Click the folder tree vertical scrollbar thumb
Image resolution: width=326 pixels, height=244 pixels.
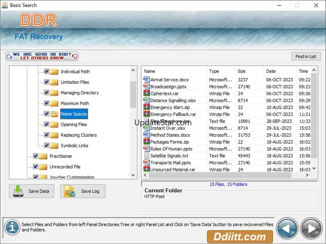pyautogui.click(x=133, y=94)
